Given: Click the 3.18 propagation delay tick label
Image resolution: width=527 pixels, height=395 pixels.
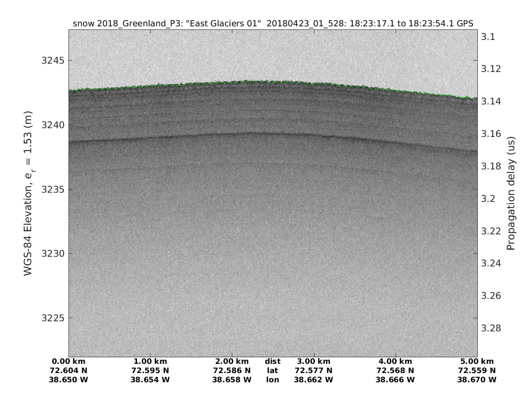Looking at the screenshot, I should 490,166.
